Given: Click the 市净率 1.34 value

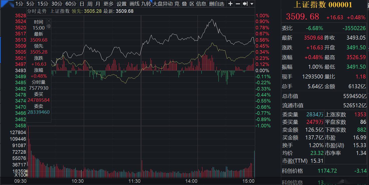Looking at the screenshot, I should (x=361, y=153).
